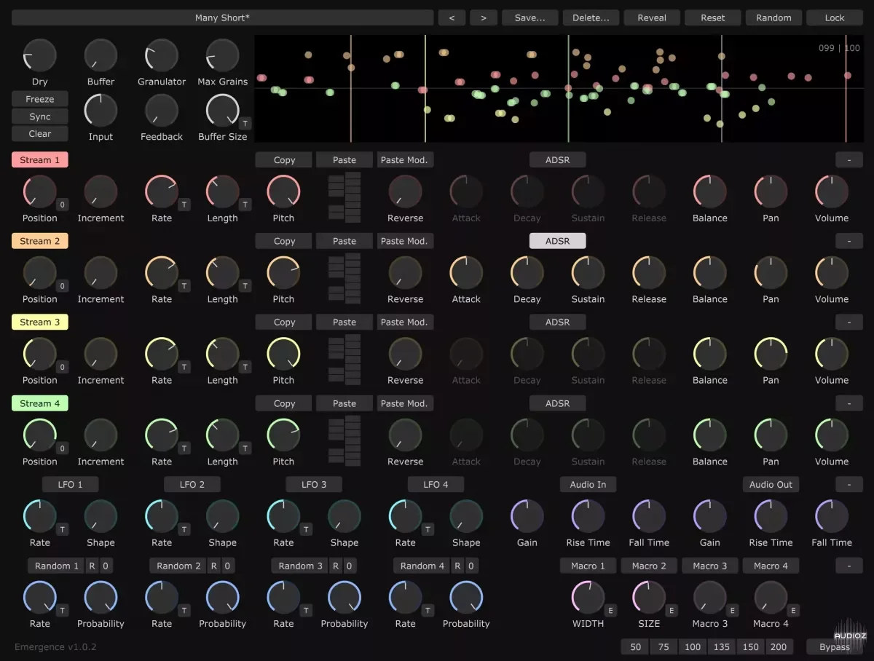Set the UI scale to 50
Image resolution: width=874 pixels, height=661 pixels.
click(636, 646)
